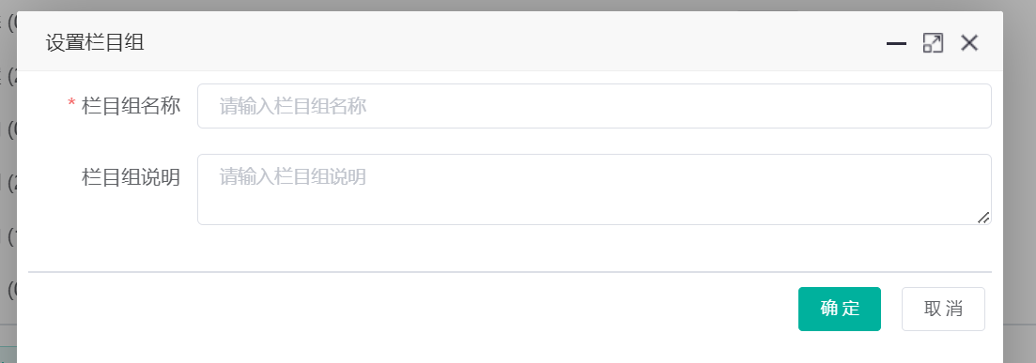Click empty space in dialog title bar

516,43
